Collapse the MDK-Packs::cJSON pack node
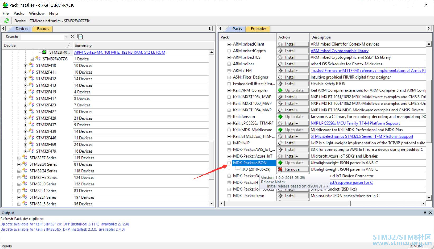Viewport: 434px width, 249px height. 229,163
